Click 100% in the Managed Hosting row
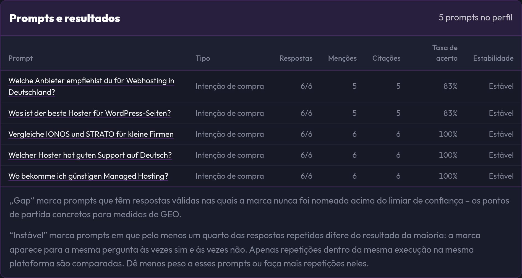The width and height of the screenshot is (522, 278). point(448,176)
